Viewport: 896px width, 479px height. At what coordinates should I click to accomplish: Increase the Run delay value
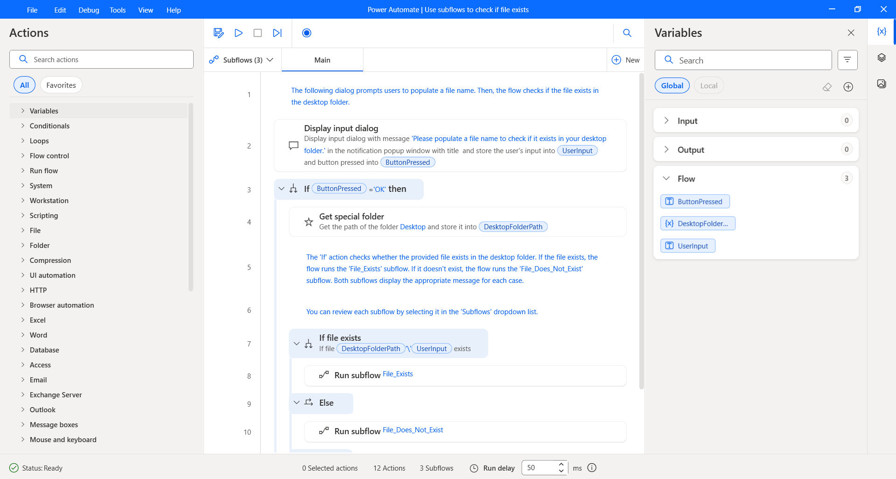[561, 464]
